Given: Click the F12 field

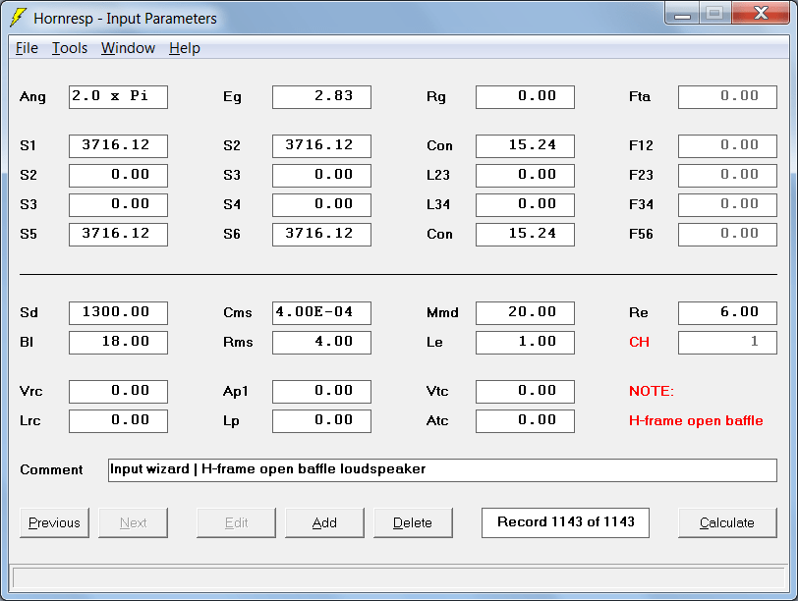Looking at the screenshot, I should (x=728, y=146).
